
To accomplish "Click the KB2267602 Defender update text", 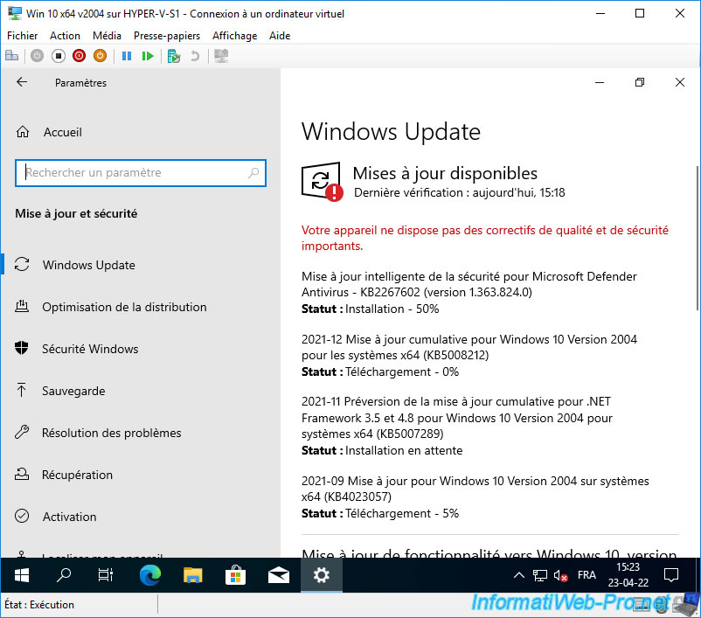I will tap(469, 284).
